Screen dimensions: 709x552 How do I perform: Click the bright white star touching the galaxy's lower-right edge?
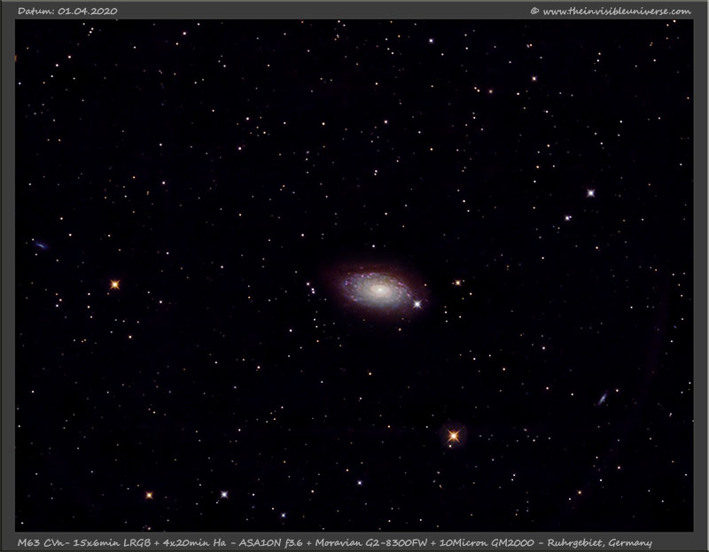coord(417,304)
